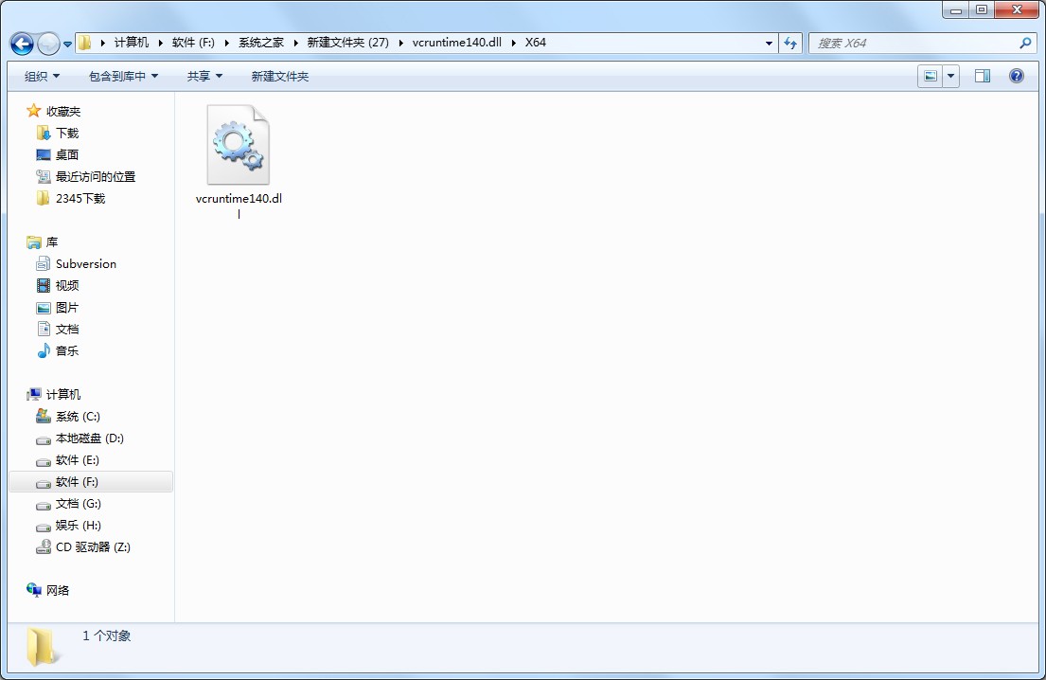1046x680 pixels.
Task: Open the CD 驱动器 (Z:) drive
Action: (x=92, y=547)
